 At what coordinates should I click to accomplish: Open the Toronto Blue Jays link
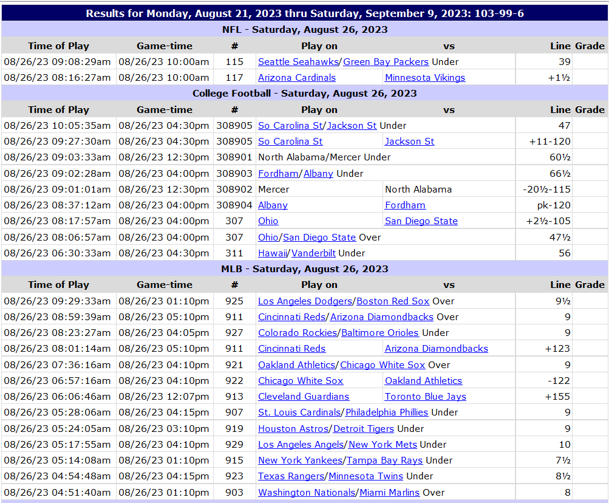coord(425,397)
